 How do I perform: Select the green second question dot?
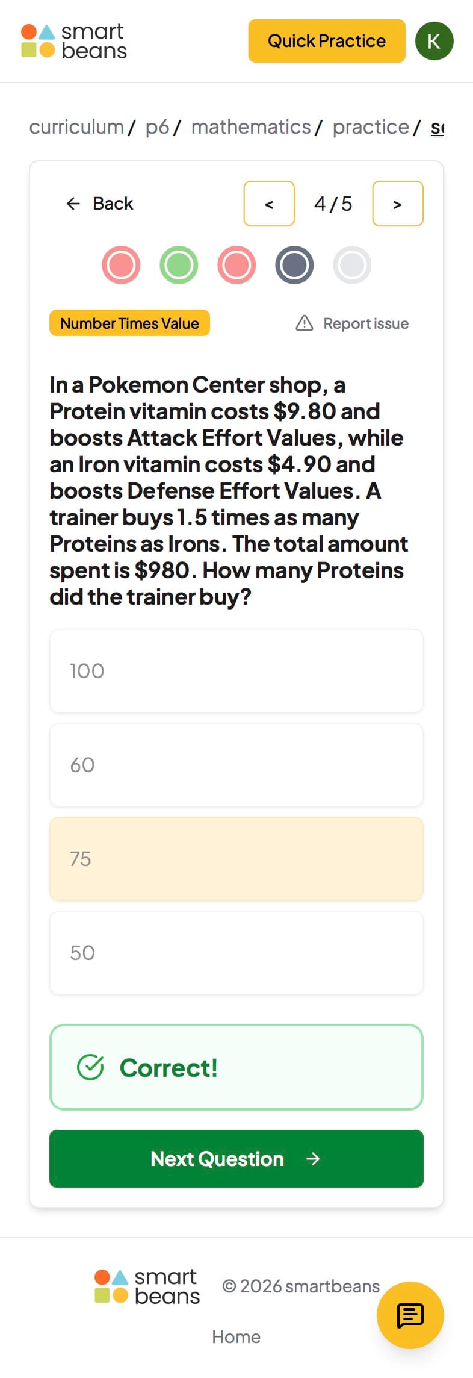[179, 265]
